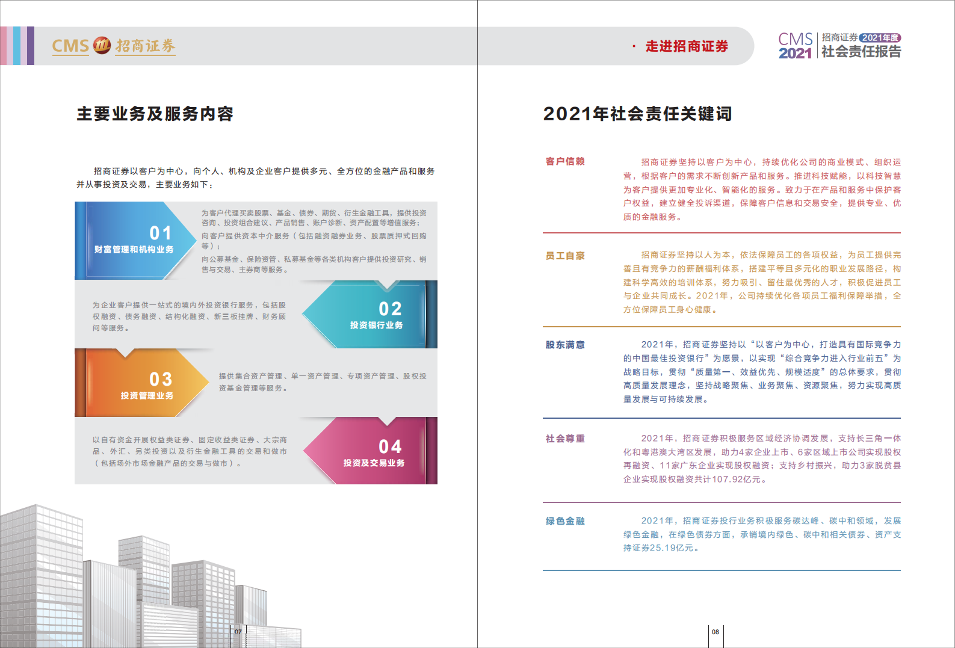Image resolution: width=955 pixels, height=648 pixels.
Task: Click the round red emblem in the CMS logo
Action: 102,45
